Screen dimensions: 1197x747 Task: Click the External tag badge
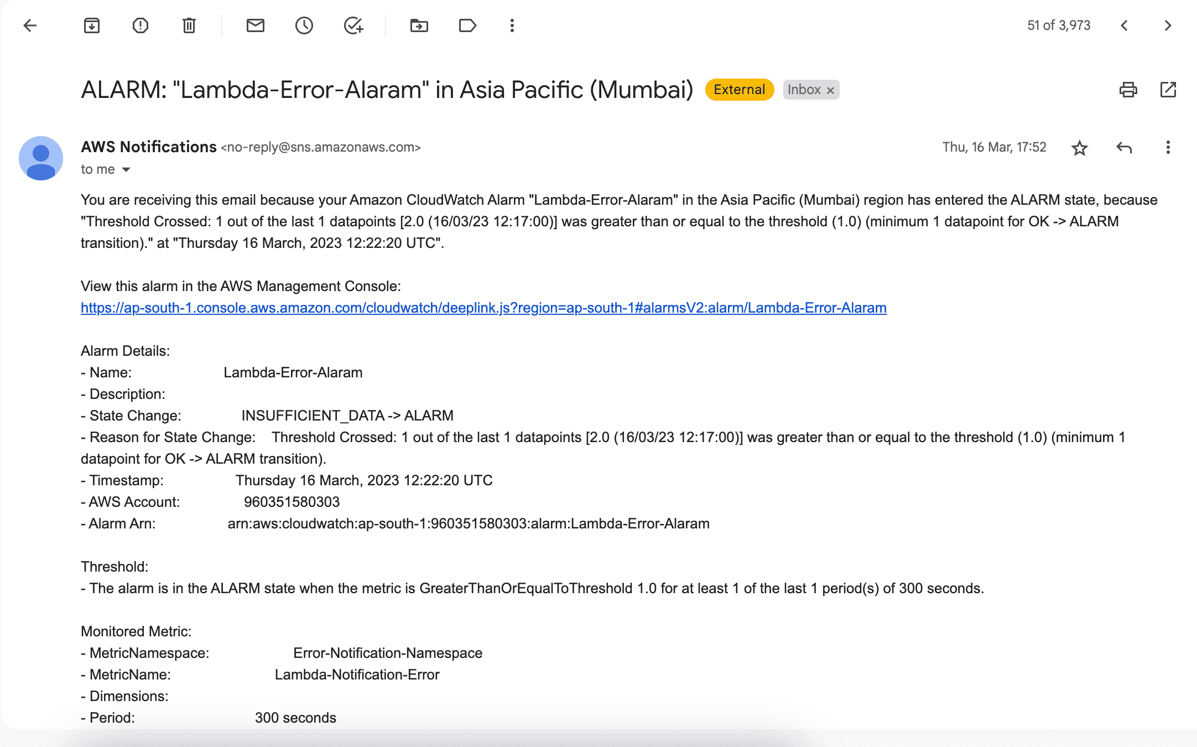point(740,90)
